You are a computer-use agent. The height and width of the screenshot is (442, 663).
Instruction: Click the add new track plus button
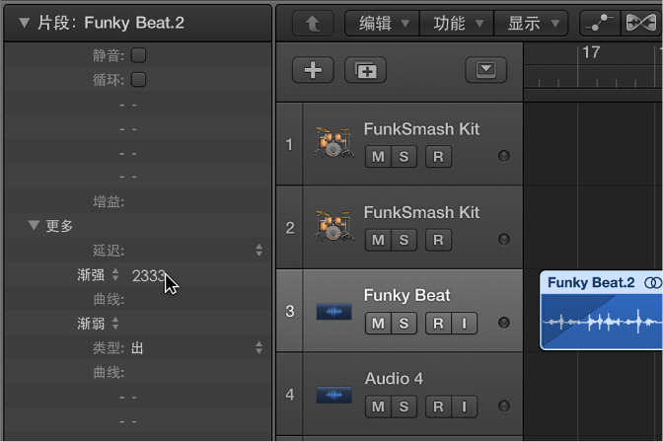[x=314, y=70]
